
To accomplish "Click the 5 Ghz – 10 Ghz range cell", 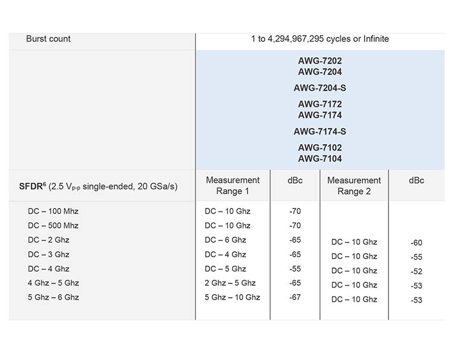I will [x=232, y=297].
